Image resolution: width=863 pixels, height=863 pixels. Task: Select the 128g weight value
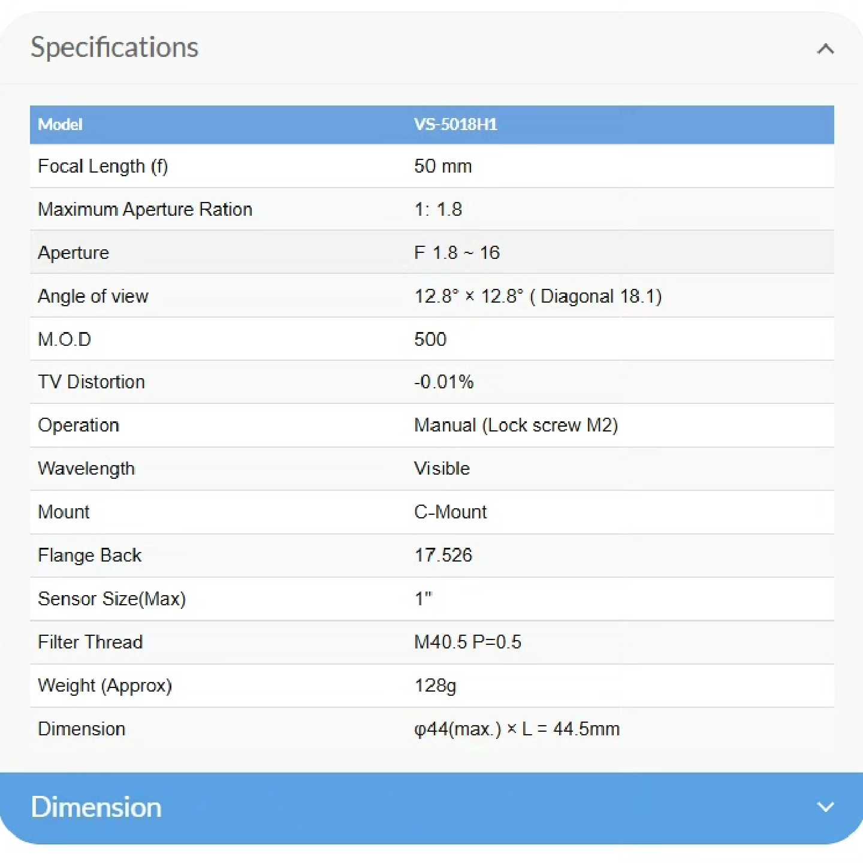click(436, 686)
